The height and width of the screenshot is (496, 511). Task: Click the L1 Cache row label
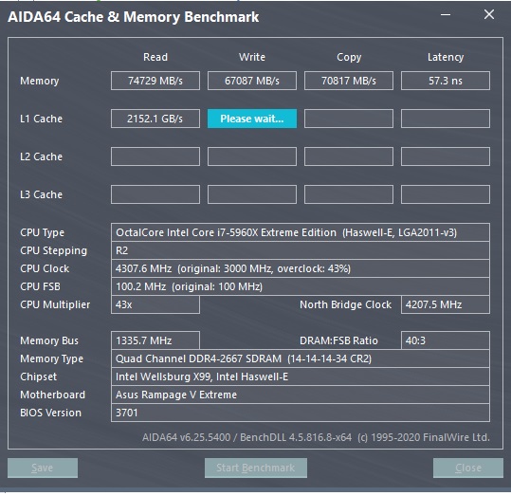click(41, 119)
